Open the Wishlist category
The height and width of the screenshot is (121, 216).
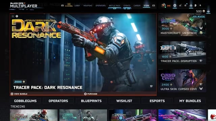[124, 101]
